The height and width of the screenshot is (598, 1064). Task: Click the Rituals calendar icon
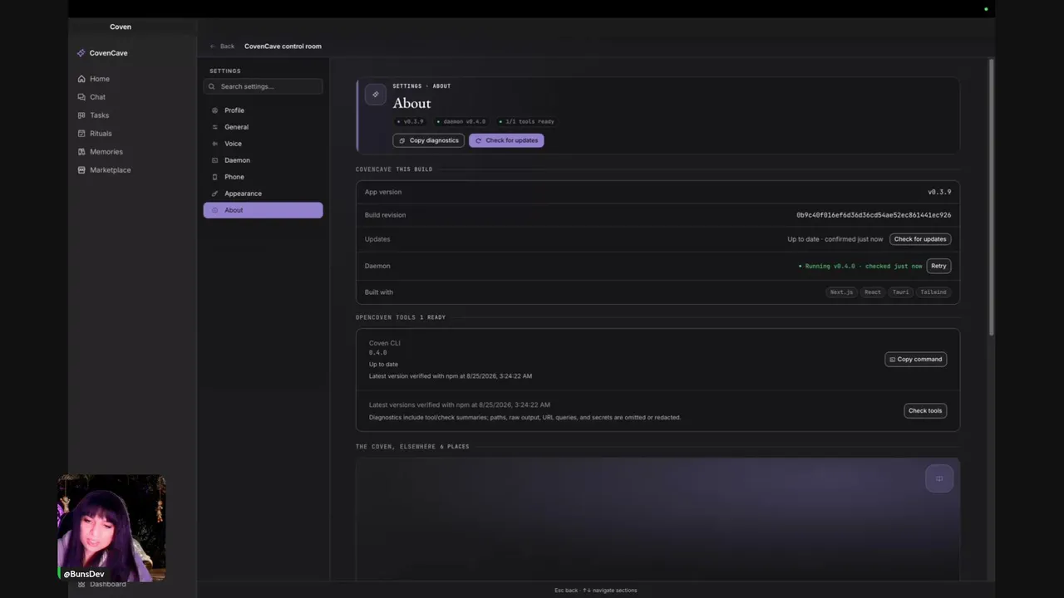coord(81,134)
